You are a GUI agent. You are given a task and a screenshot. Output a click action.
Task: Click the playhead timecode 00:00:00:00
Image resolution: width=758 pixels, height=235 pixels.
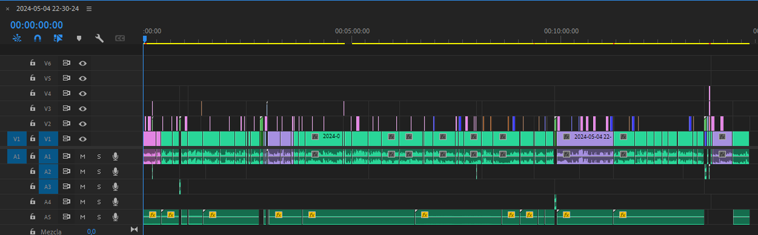(37, 25)
